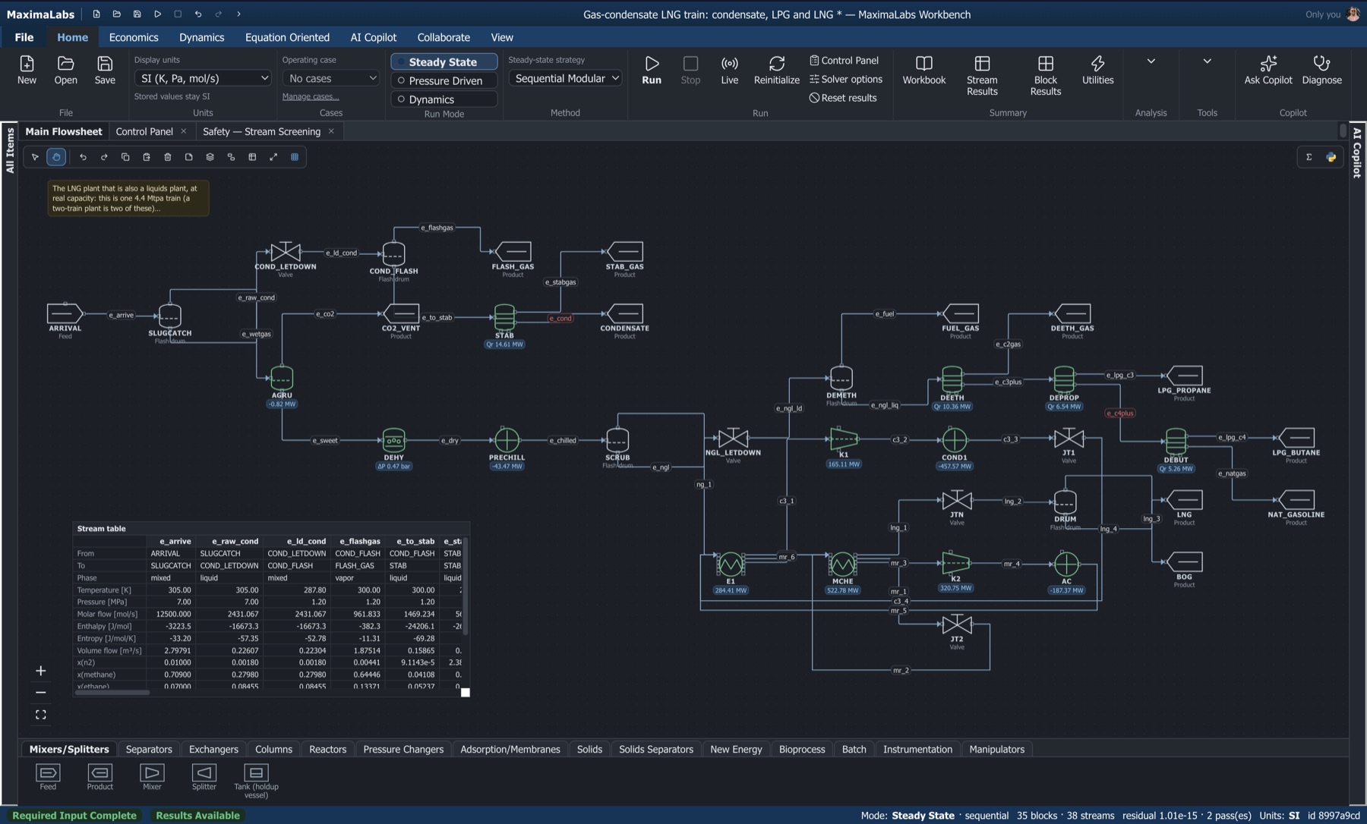Fit flowsheet to screen icon
1367x824 pixels.
[41, 715]
